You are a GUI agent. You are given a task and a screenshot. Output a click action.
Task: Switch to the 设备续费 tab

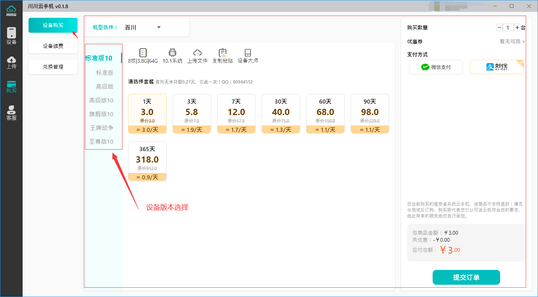pyautogui.click(x=53, y=46)
